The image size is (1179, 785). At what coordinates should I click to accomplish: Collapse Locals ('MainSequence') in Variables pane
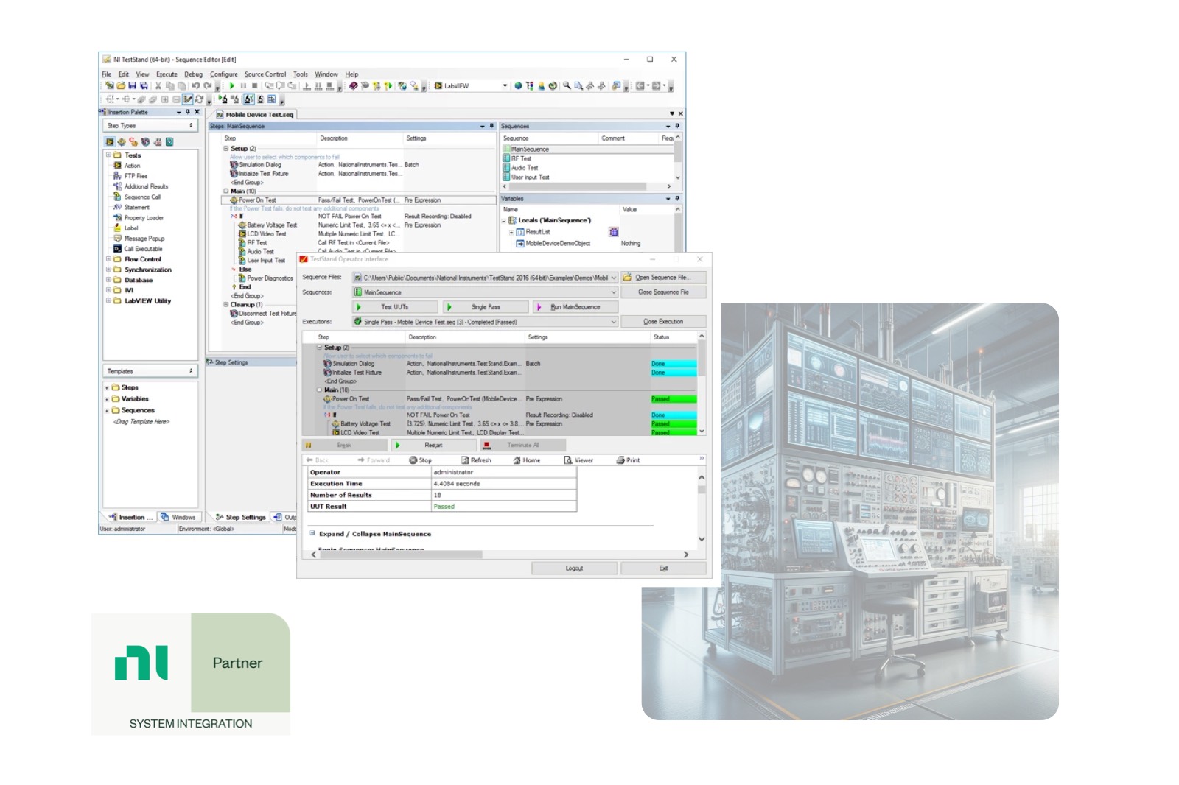[505, 220]
